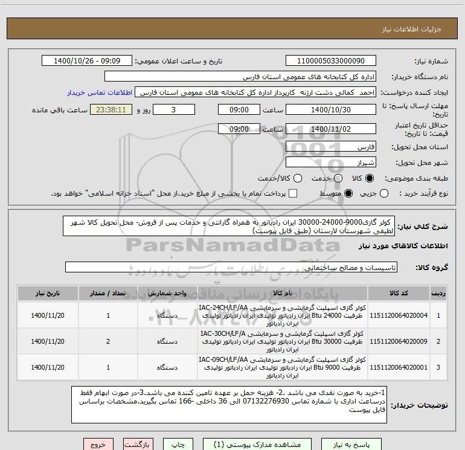Screen dimensions: 465x450
Task: Click the announcement date field 1400/10/26 - 09:09
Action: (x=87, y=60)
